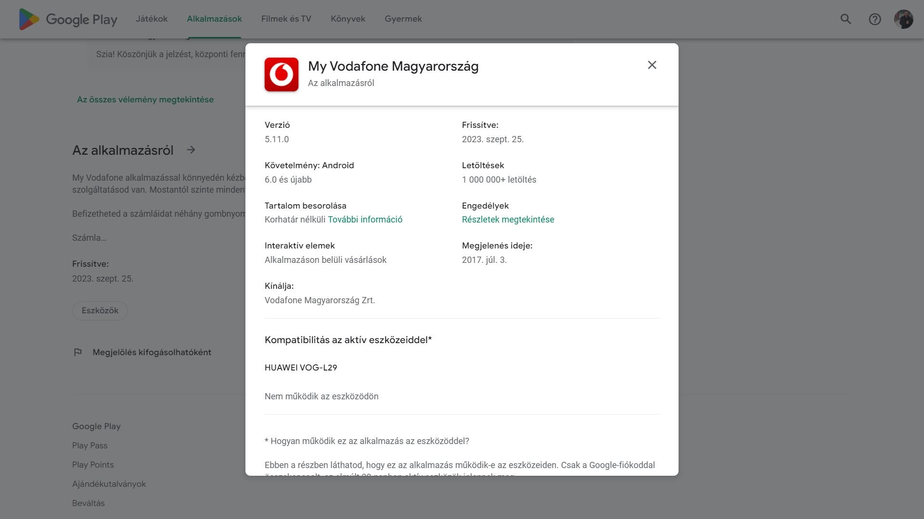Open the help question mark icon
This screenshot has height=519, width=924.
tap(874, 19)
